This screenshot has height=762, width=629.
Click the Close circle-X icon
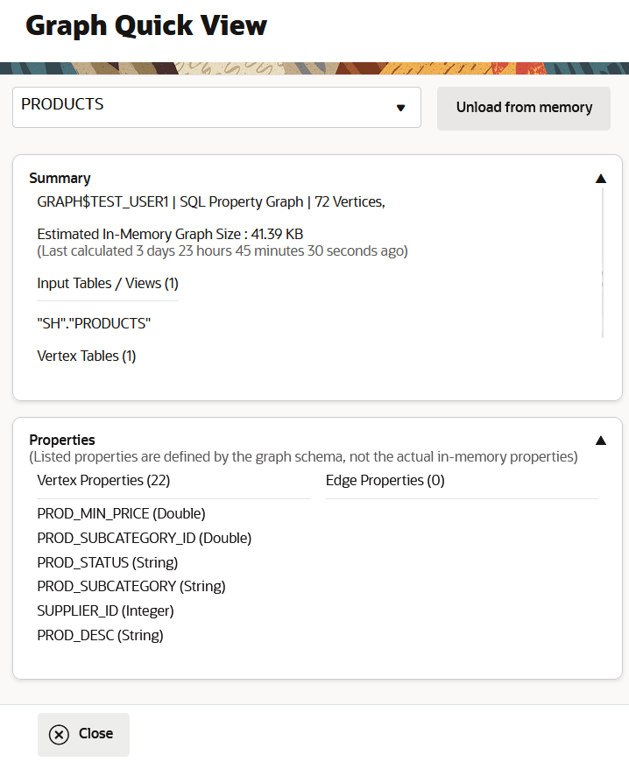coord(59,734)
